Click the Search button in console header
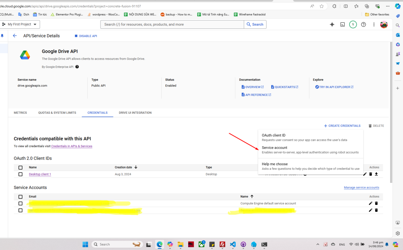 (255, 24)
